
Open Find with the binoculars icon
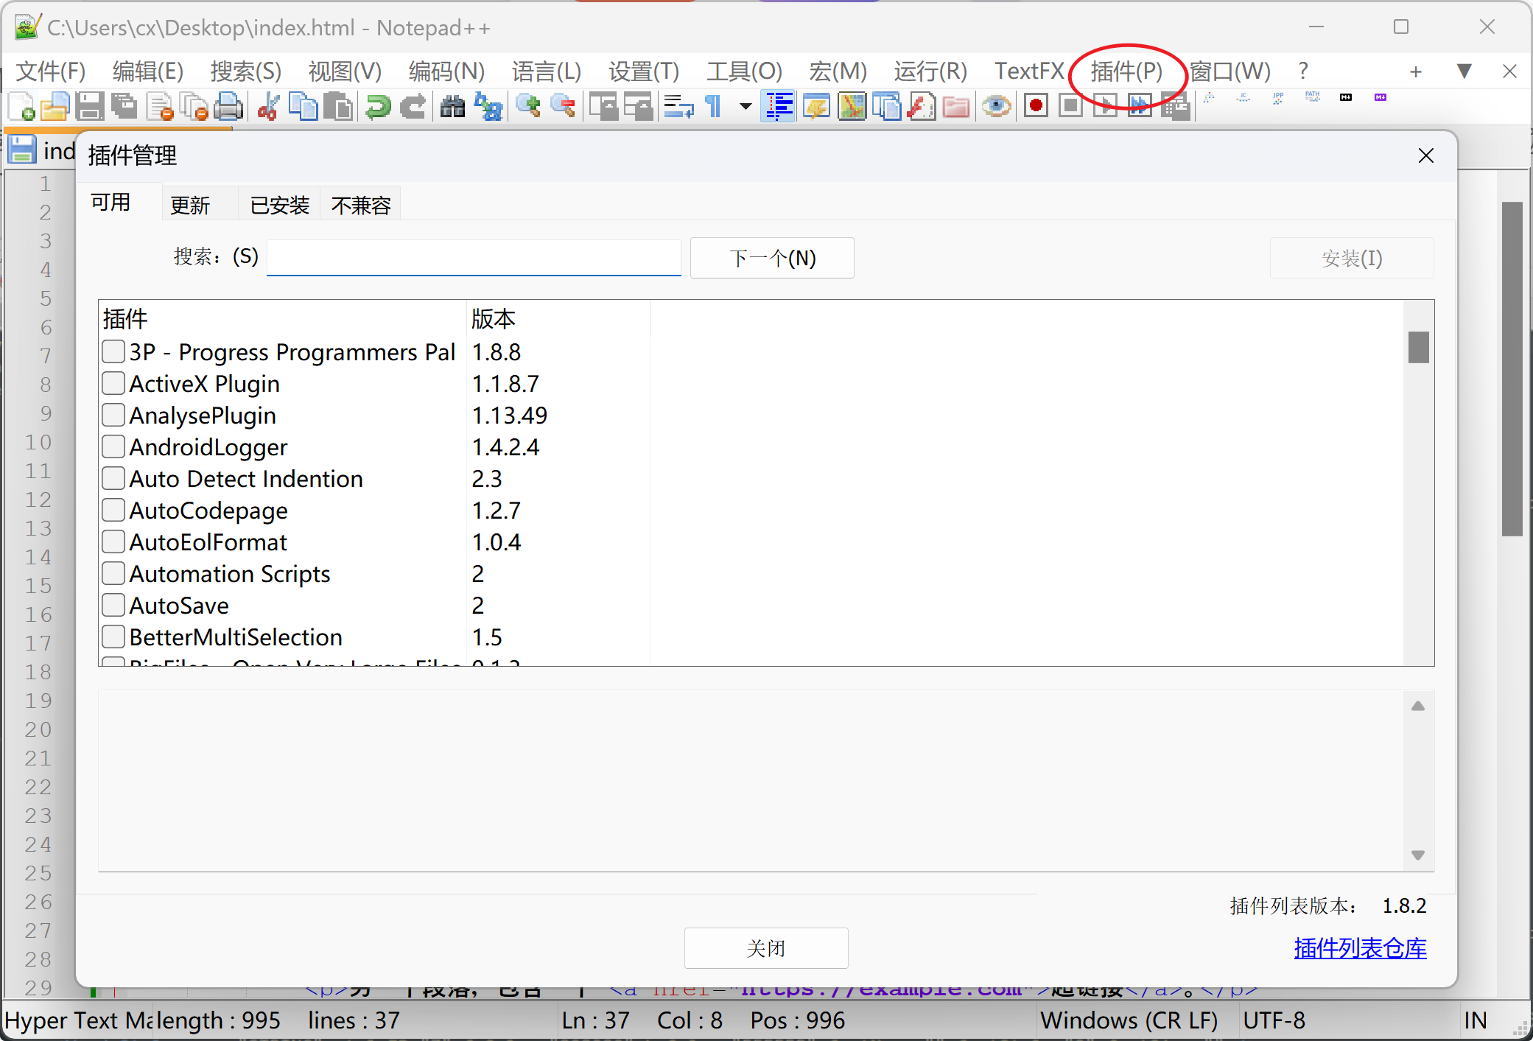coord(452,107)
